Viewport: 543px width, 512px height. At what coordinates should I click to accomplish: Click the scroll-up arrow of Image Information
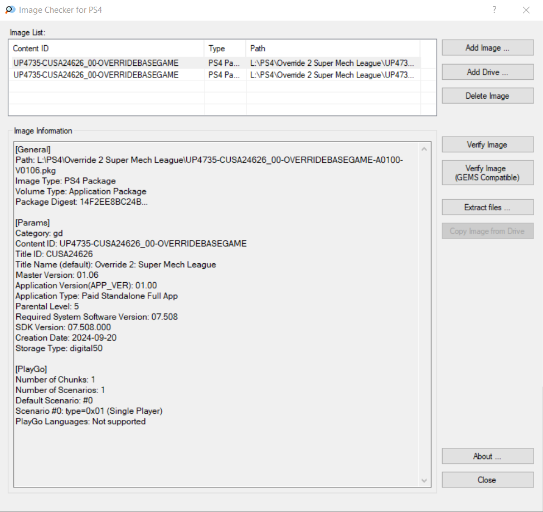click(x=424, y=149)
